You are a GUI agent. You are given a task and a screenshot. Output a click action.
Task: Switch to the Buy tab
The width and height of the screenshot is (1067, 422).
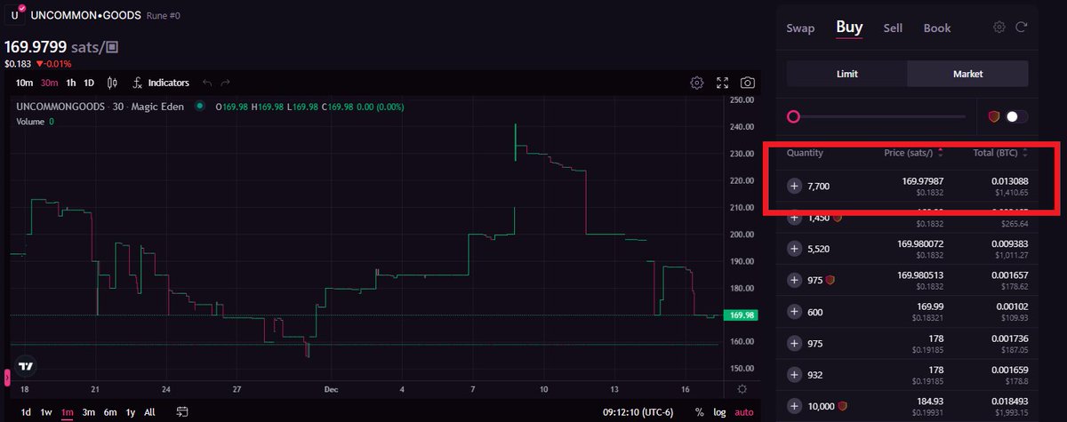(849, 27)
